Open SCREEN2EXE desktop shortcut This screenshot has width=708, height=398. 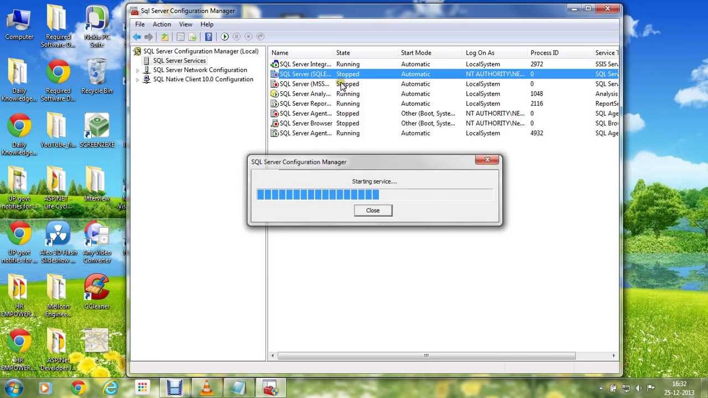click(x=97, y=130)
